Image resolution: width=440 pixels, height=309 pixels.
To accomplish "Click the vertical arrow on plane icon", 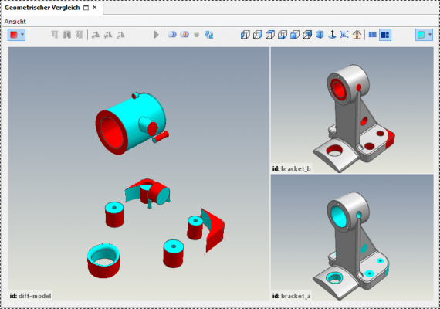I will point(332,35).
